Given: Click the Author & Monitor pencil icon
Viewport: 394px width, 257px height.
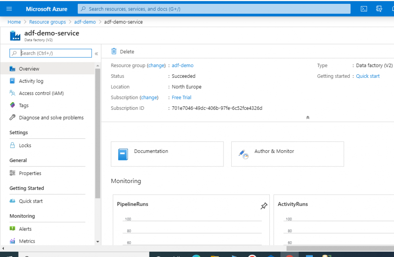Looking at the screenshot, I should click(x=244, y=154).
